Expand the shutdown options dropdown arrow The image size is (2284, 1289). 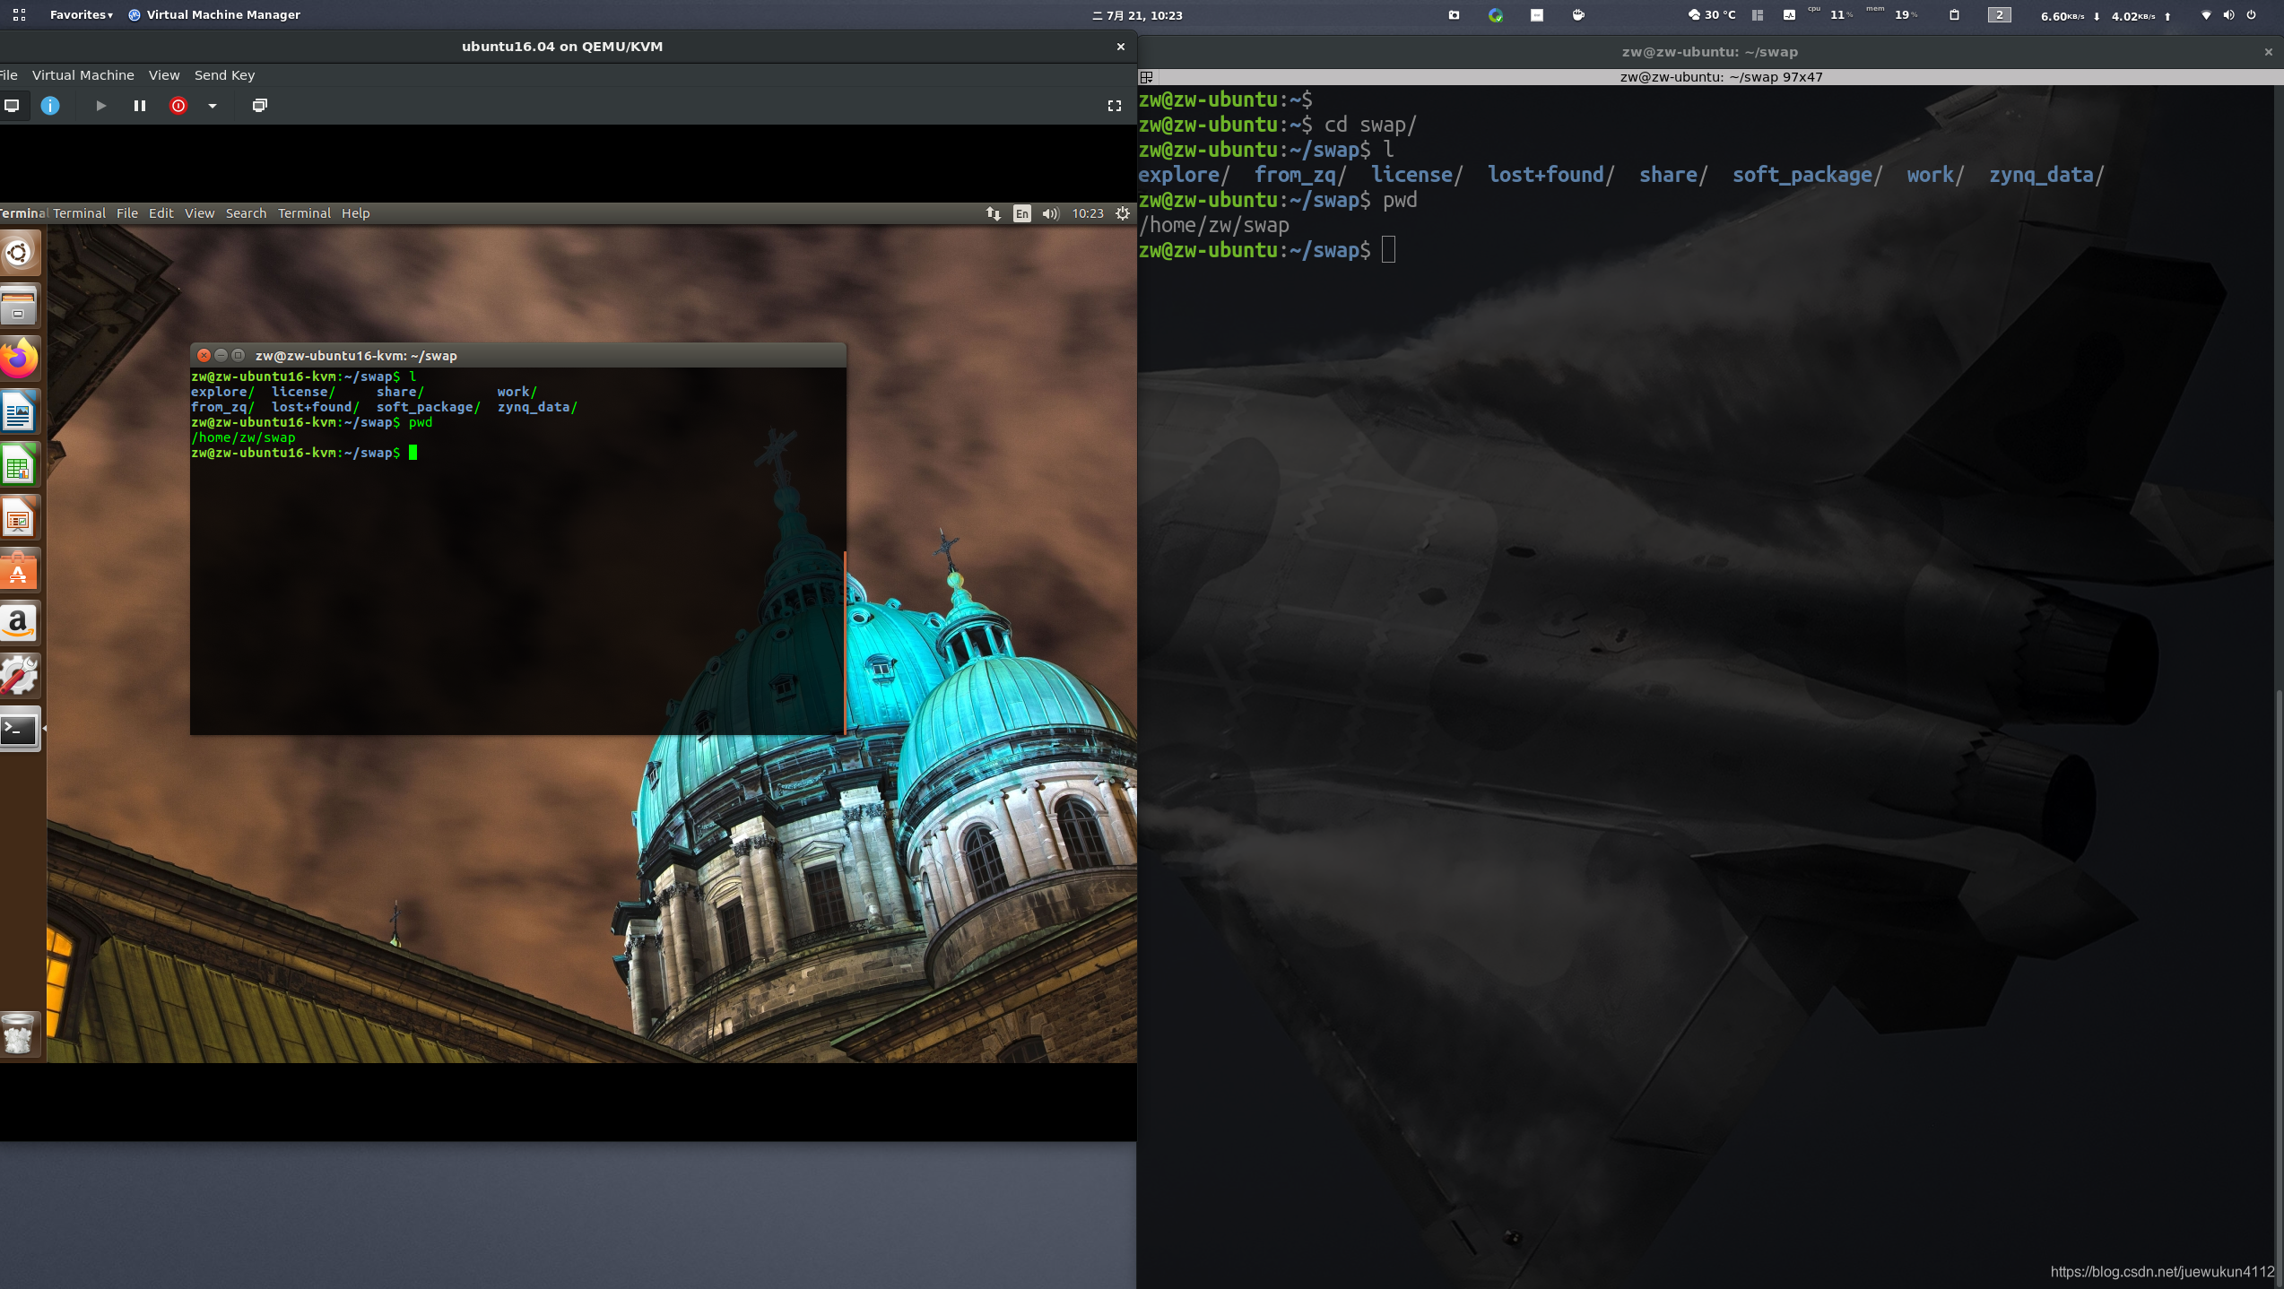[213, 106]
